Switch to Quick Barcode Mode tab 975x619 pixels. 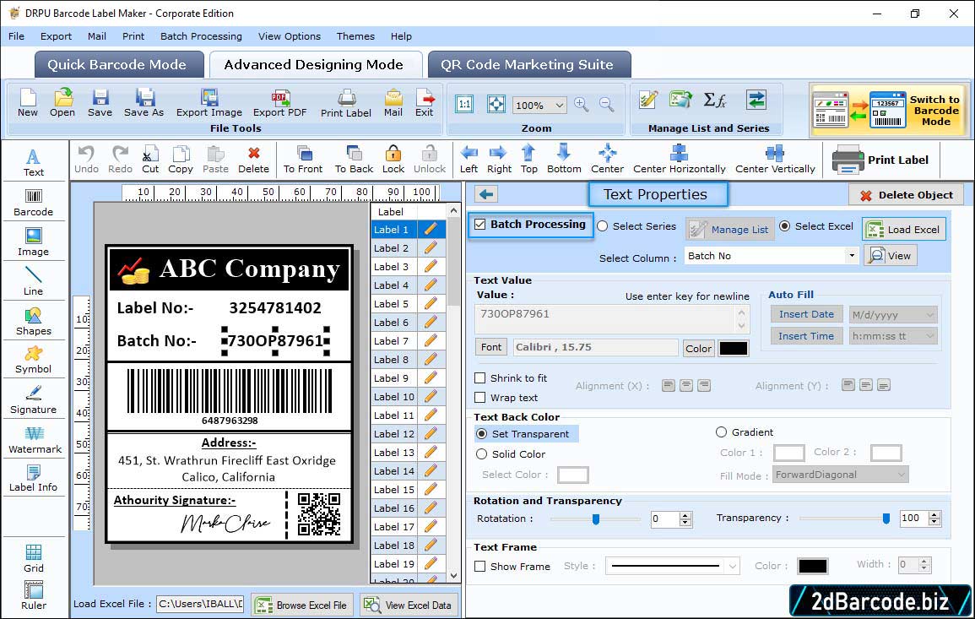pyautogui.click(x=117, y=65)
